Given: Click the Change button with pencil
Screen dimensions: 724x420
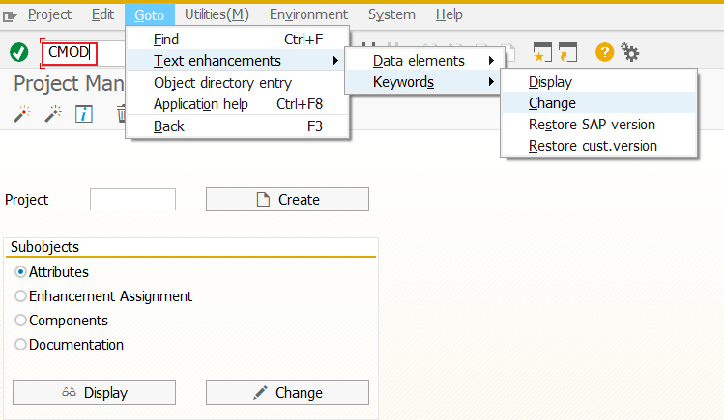Looking at the screenshot, I should tap(287, 392).
